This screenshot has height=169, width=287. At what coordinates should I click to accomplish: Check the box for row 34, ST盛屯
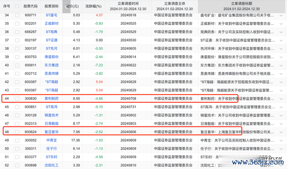pos(17,15)
